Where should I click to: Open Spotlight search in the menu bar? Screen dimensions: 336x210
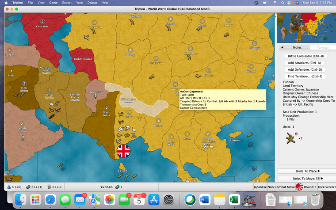point(283,3)
